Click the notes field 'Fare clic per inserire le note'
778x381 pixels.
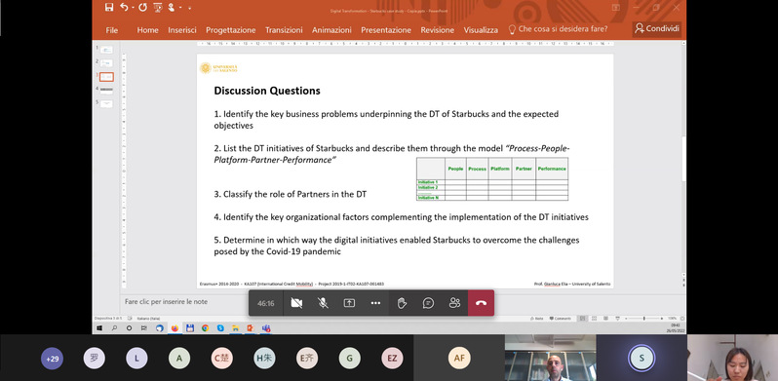point(166,302)
